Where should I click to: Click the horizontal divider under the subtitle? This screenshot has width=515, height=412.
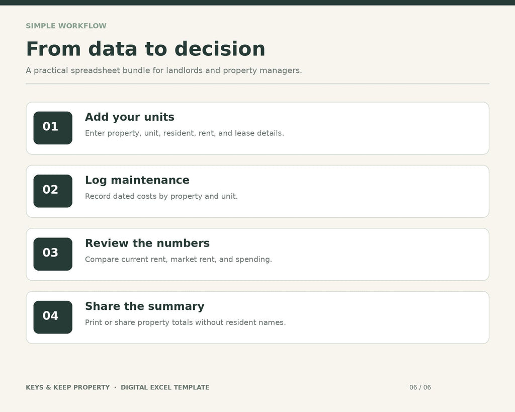257,84
